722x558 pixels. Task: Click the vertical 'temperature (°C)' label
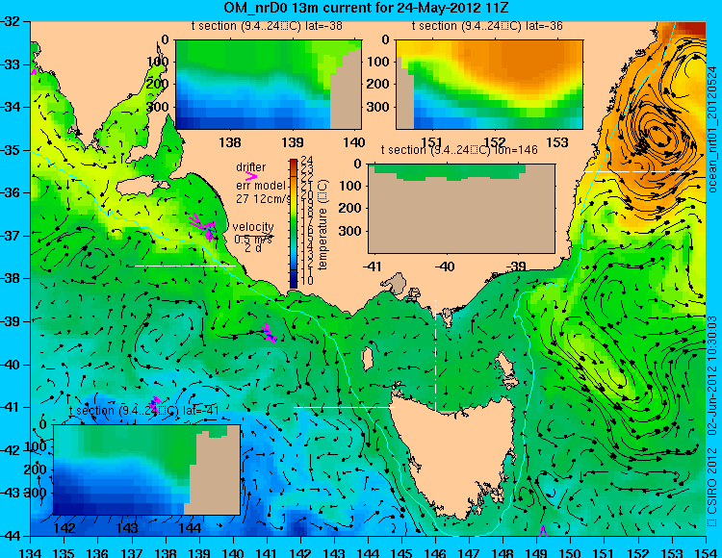tap(322, 225)
